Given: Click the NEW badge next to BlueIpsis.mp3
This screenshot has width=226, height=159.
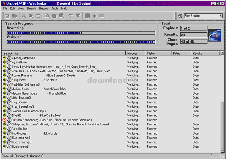Looking at the screenshot, I should [4, 146].
